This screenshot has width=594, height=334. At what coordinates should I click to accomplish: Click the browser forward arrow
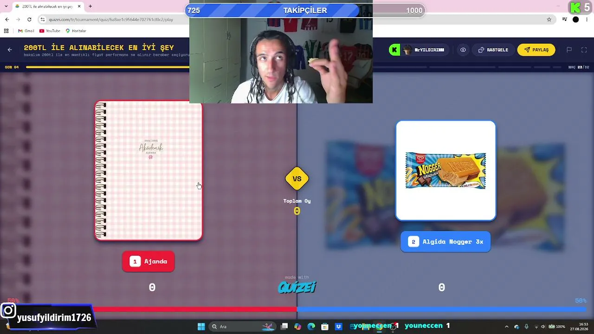[x=18, y=19]
